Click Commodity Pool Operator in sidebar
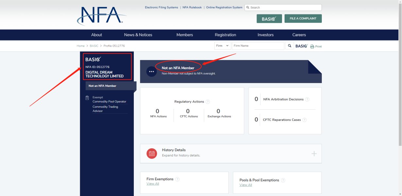This screenshot has height=196, width=402. pyautogui.click(x=109, y=102)
